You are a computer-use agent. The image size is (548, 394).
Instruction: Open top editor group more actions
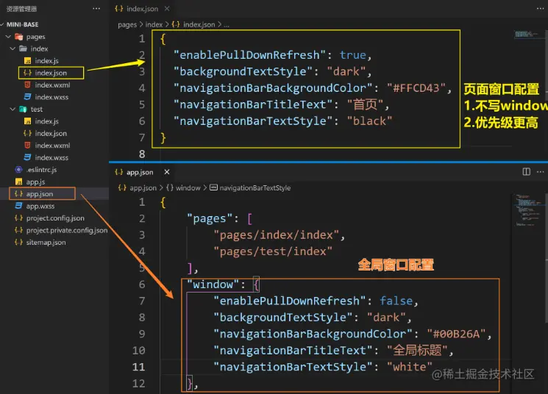coord(541,9)
